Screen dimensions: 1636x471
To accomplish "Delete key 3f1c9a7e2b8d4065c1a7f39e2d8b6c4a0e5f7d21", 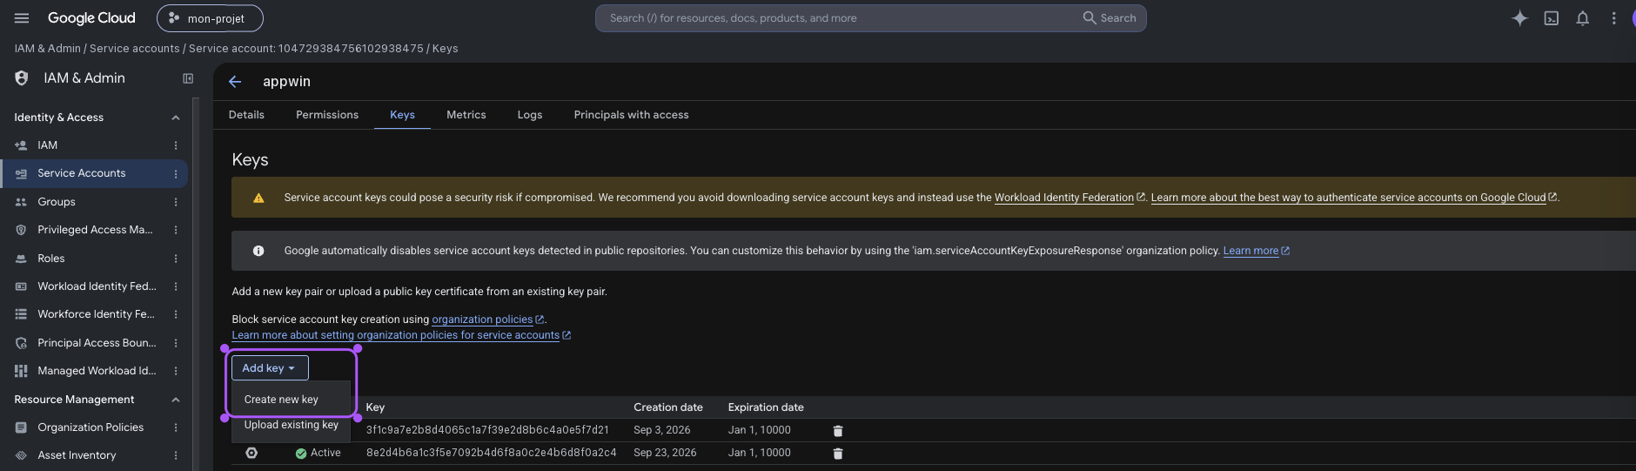I will [838, 431].
